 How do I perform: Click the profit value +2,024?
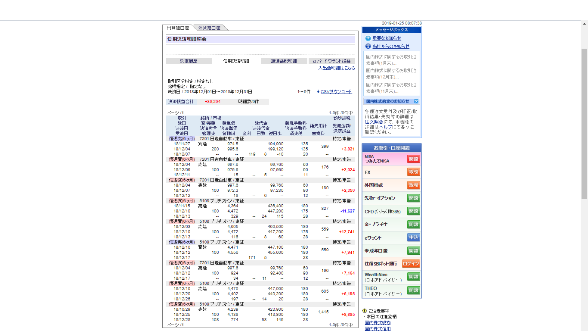point(348,170)
